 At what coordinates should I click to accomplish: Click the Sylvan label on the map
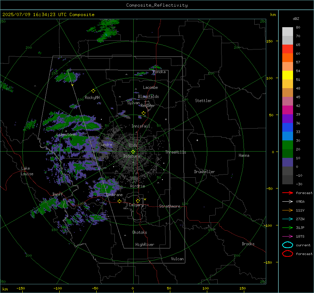click(x=133, y=103)
